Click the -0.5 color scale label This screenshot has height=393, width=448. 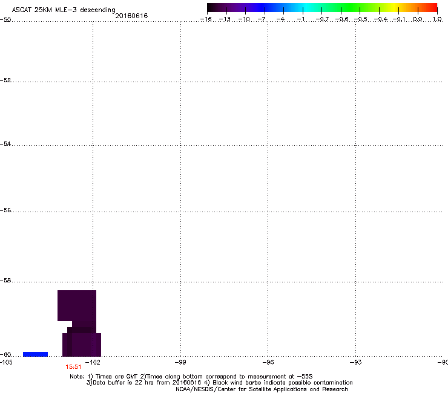(x=360, y=19)
